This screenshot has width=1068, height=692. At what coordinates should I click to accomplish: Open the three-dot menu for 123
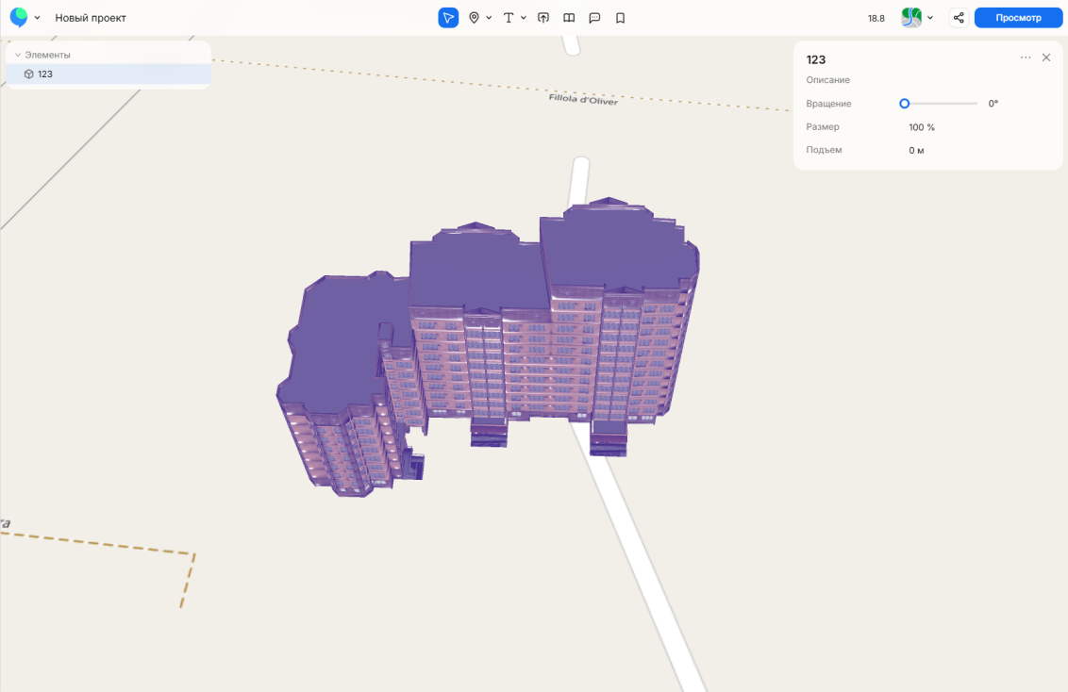(x=1026, y=58)
